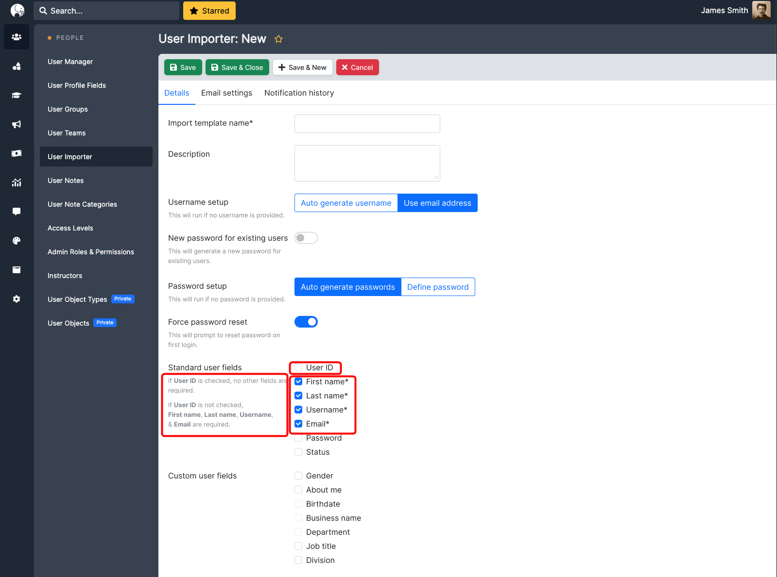
Task: Turn off Force password reset toggle
Action: point(306,322)
